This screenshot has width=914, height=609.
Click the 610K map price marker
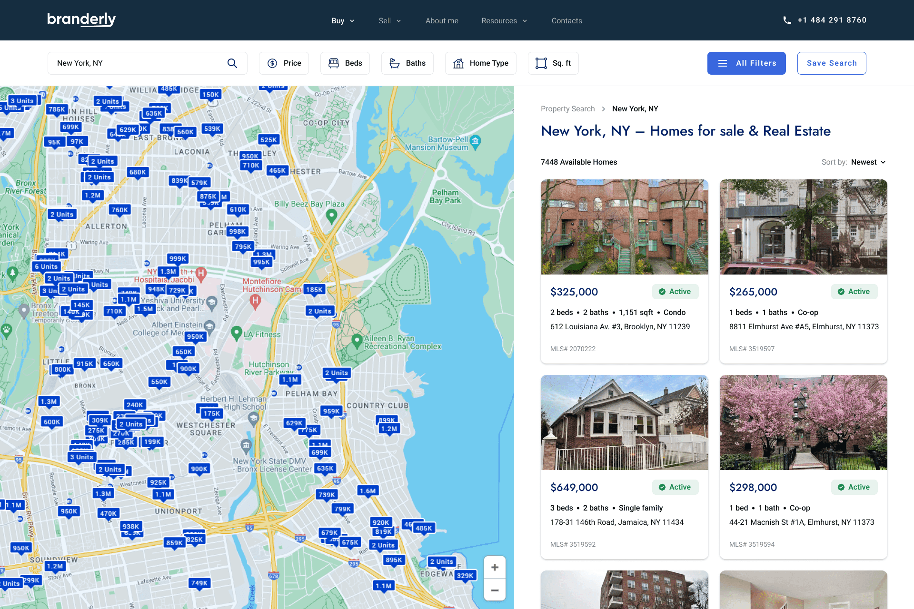coord(238,209)
